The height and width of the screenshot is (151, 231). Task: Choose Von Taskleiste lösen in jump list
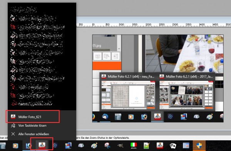click(32, 126)
